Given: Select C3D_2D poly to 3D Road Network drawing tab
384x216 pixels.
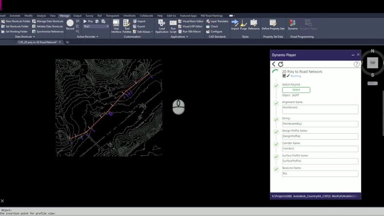Looking at the screenshot, I should [x=38, y=42].
